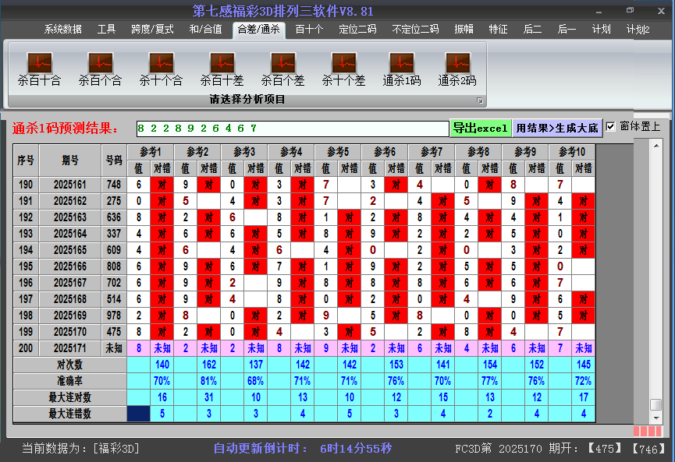Select the dark blue cell in 最大连错数 row
Viewport: 675px width, 462px height.
(139, 414)
